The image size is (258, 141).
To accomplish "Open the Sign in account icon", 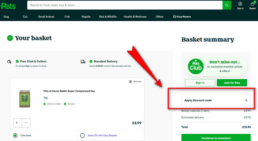I will coord(240,5).
